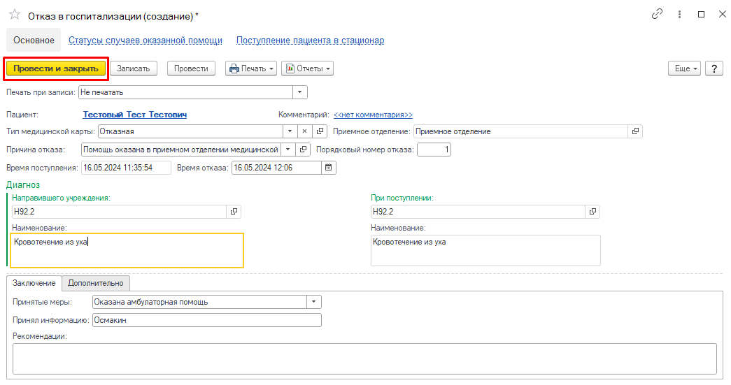Open Направившего учреждения diagnosis H92.2 record
Image resolution: width=731 pixels, height=385 pixels.
[234, 211]
